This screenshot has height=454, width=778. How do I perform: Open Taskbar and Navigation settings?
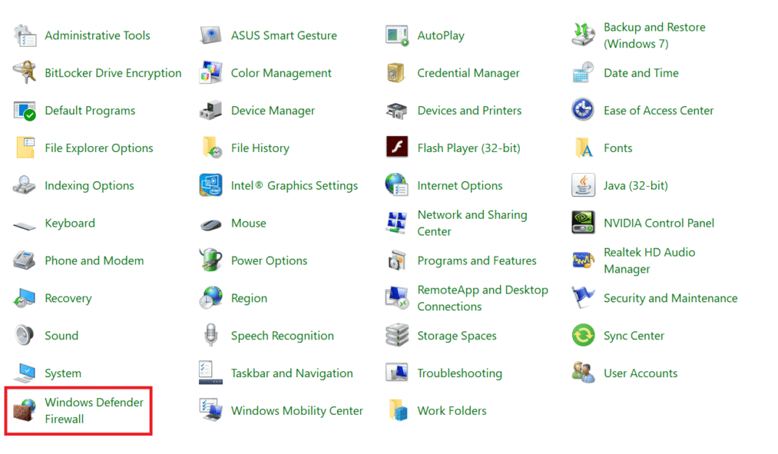pos(293,373)
